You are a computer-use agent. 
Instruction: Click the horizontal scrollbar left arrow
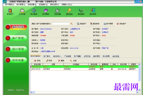coord(32,92)
